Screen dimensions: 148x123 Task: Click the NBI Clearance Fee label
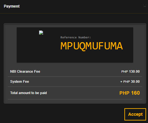point(25,71)
